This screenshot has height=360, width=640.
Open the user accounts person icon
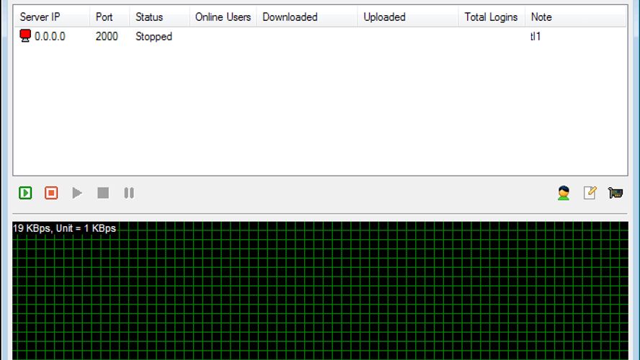(564, 193)
